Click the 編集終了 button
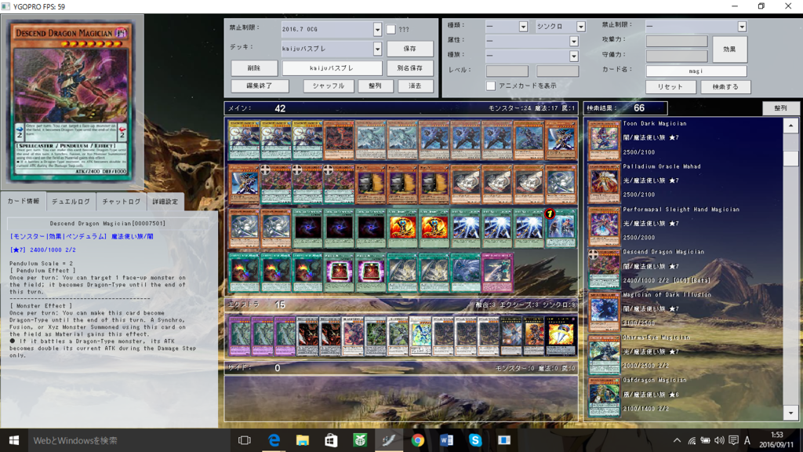Image resolution: width=803 pixels, height=452 pixels. [260, 86]
